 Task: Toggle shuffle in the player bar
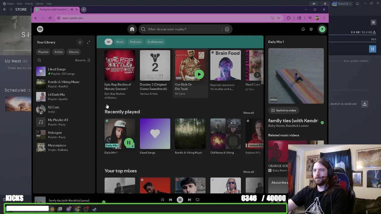pos(163,200)
